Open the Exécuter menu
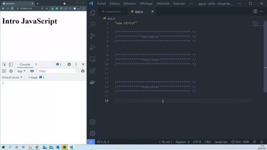The width and height of the screenshot is (267, 150). click(x=179, y=3)
